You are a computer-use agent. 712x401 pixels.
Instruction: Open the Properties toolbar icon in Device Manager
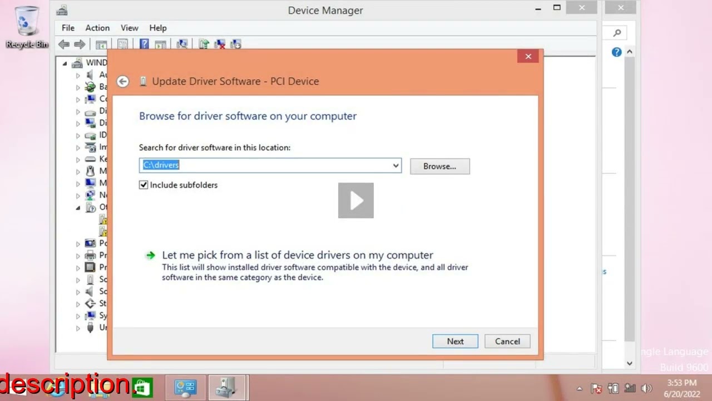coord(123,45)
